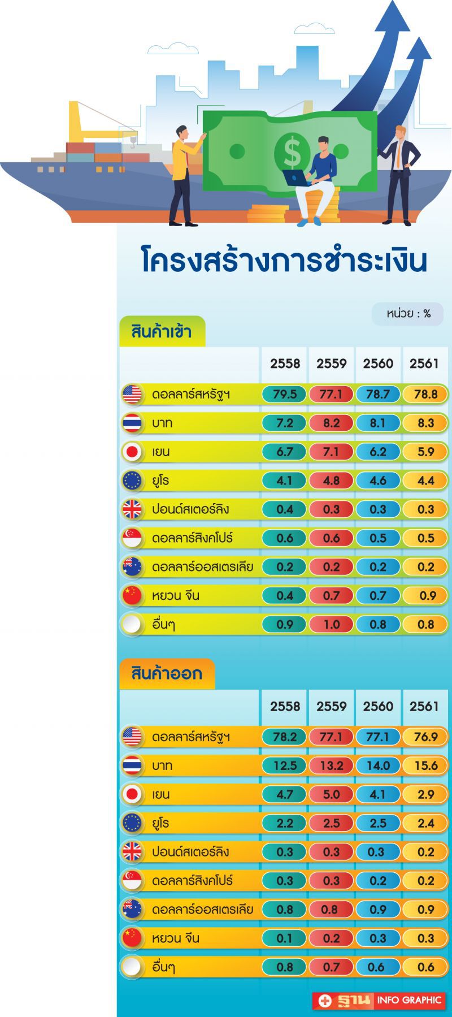Viewport: 452px width, 1017px height.
Task: Click the Singapore flag in the สินค้าเข้า table
Action: click(x=132, y=538)
